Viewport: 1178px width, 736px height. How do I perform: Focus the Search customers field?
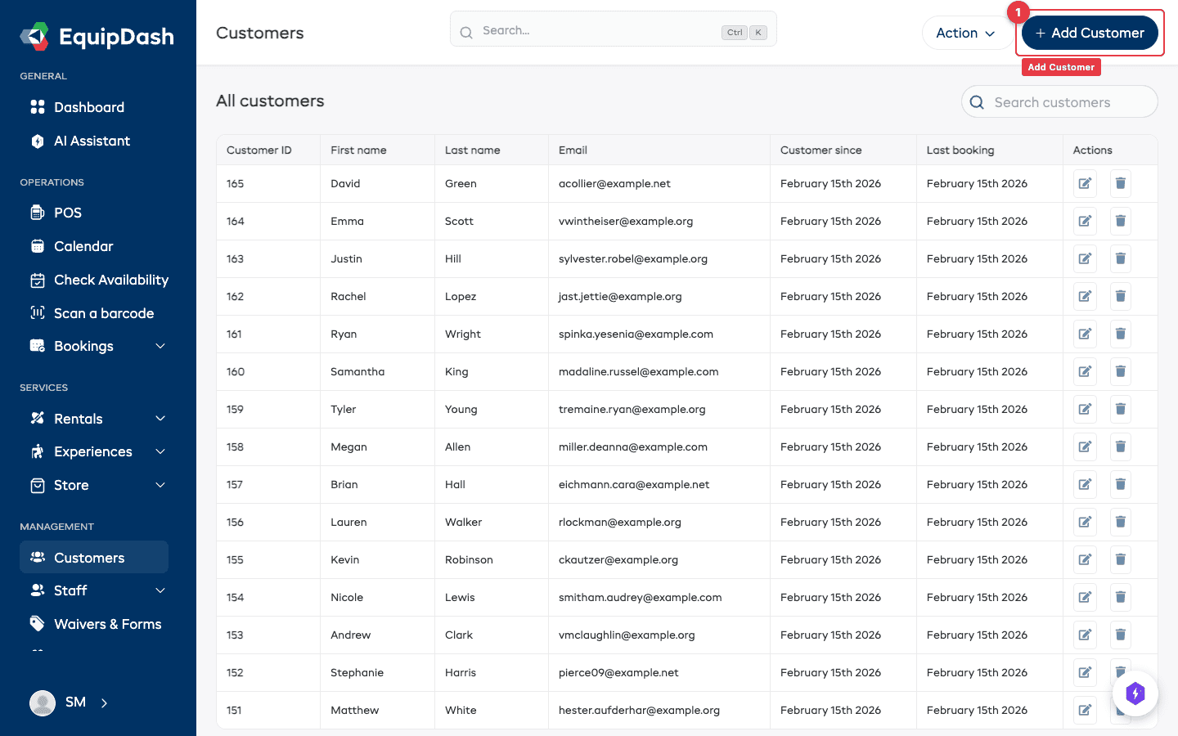click(x=1059, y=102)
